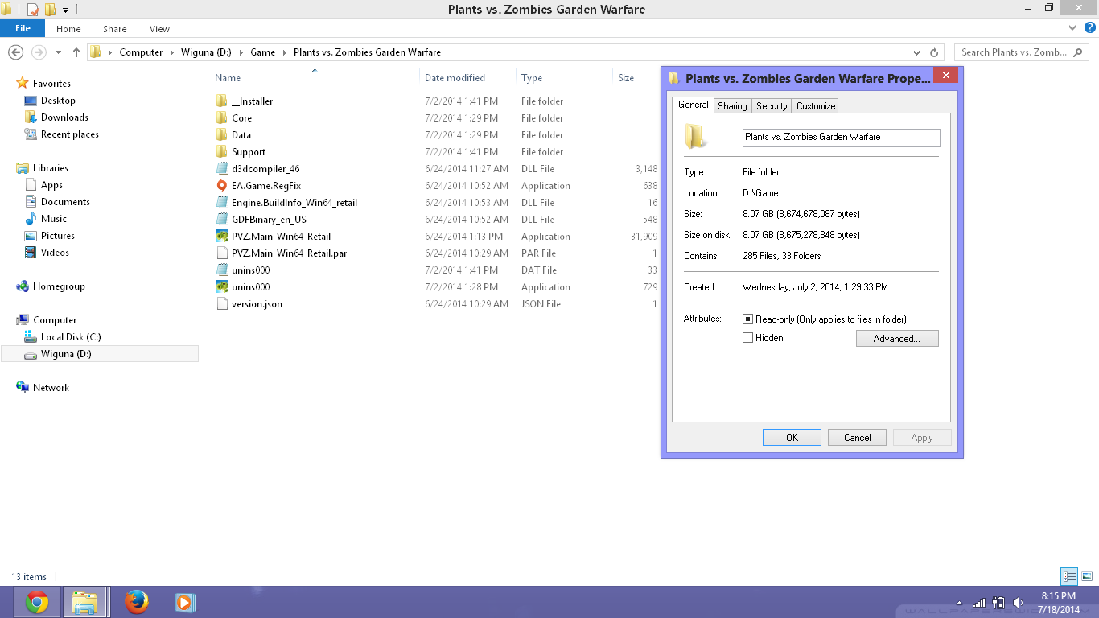Viewport: 1099px width, 618px height.
Task: Click the Back navigation arrow
Action: [x=15, y=52]
